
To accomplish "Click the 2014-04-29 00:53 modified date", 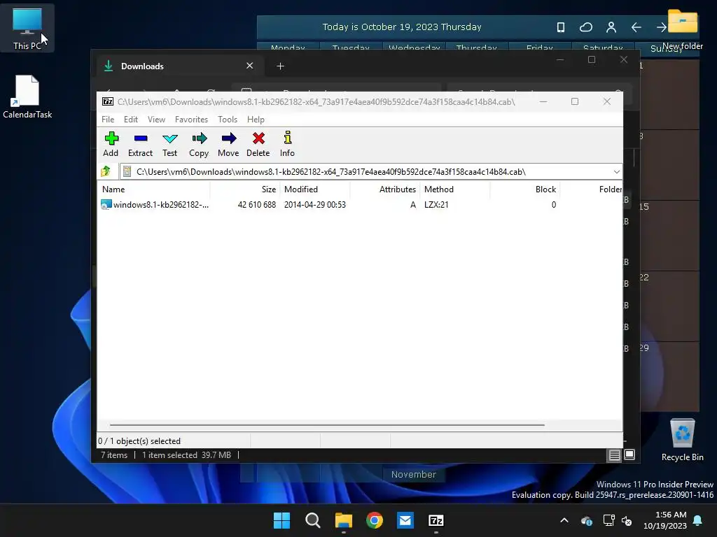I will [x=315, y=205].
